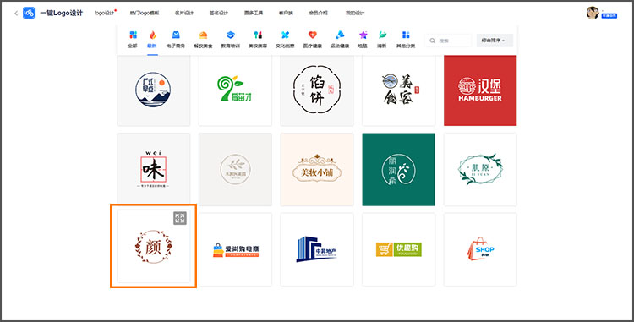Pick the 教育培训 graduation cap category
The width and height of the screenshot is (634, 322).
tap(231, 35)
